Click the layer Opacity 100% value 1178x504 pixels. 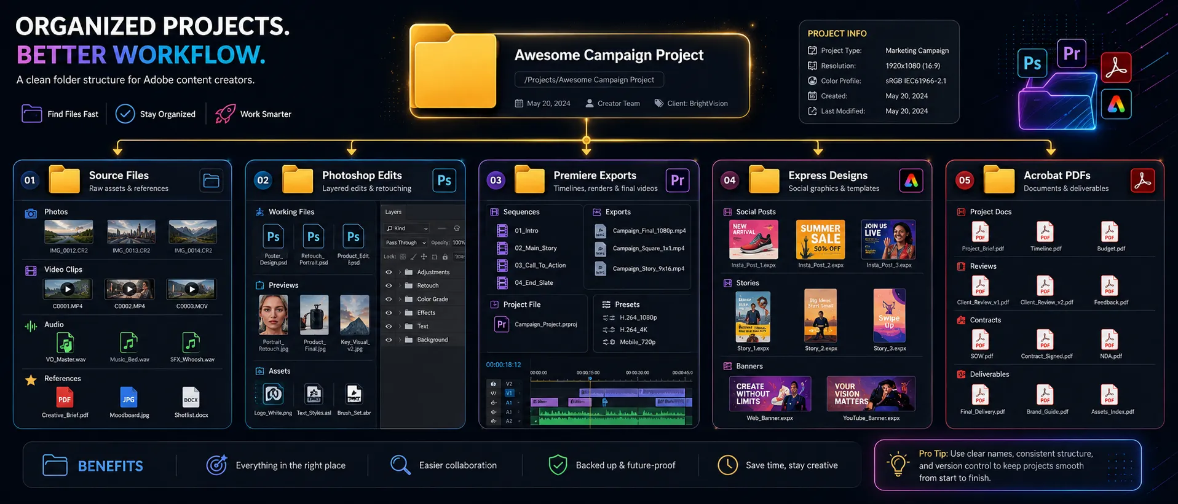(x=459, y=242)
